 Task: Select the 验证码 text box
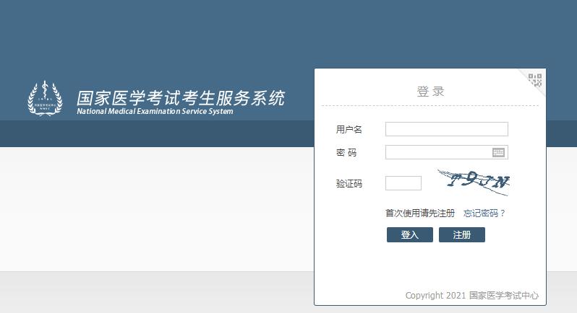click(x=403, y=183)
